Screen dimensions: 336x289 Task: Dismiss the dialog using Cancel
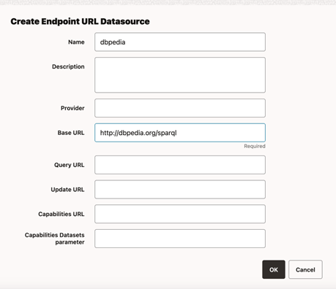click(x=305, y=269)
